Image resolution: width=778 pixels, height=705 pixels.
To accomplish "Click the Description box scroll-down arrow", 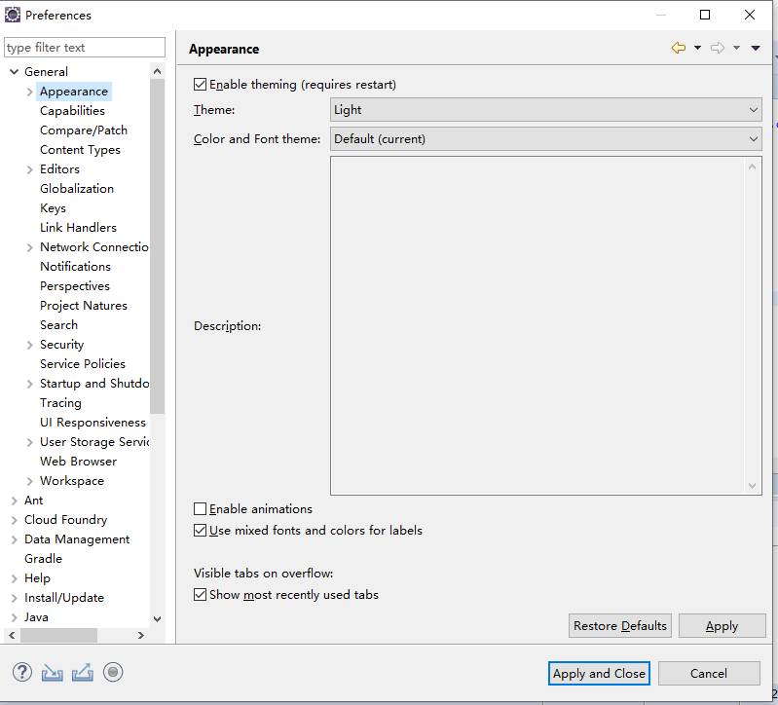I will [x=753, y=486].
